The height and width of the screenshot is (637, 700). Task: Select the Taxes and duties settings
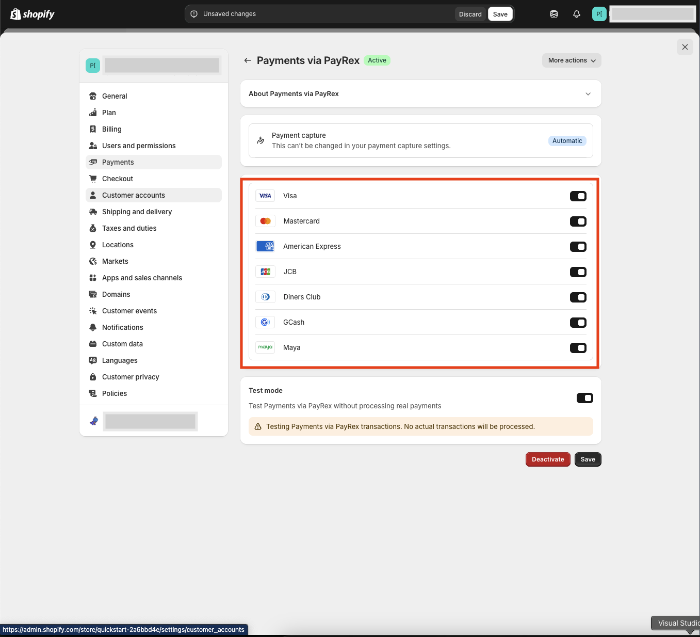tap(129, 228)
